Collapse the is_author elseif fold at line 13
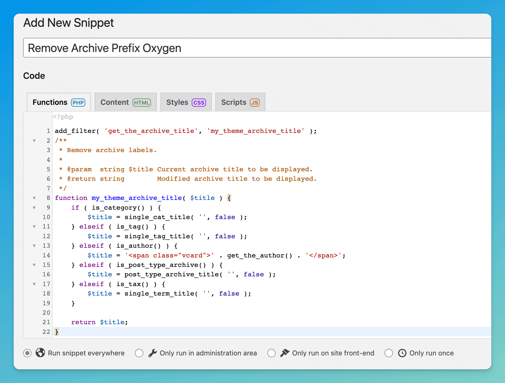The height and width of the screenshot is (383, 505). pos(34,246)
